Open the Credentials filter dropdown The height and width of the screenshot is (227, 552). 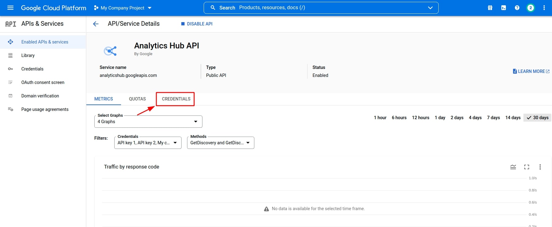tap(148, 143)
